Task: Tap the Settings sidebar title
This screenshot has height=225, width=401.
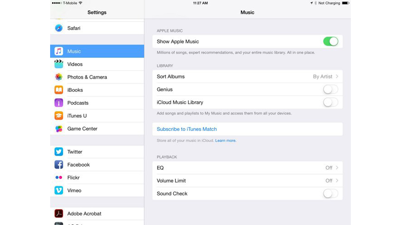Action: [97, 12]
